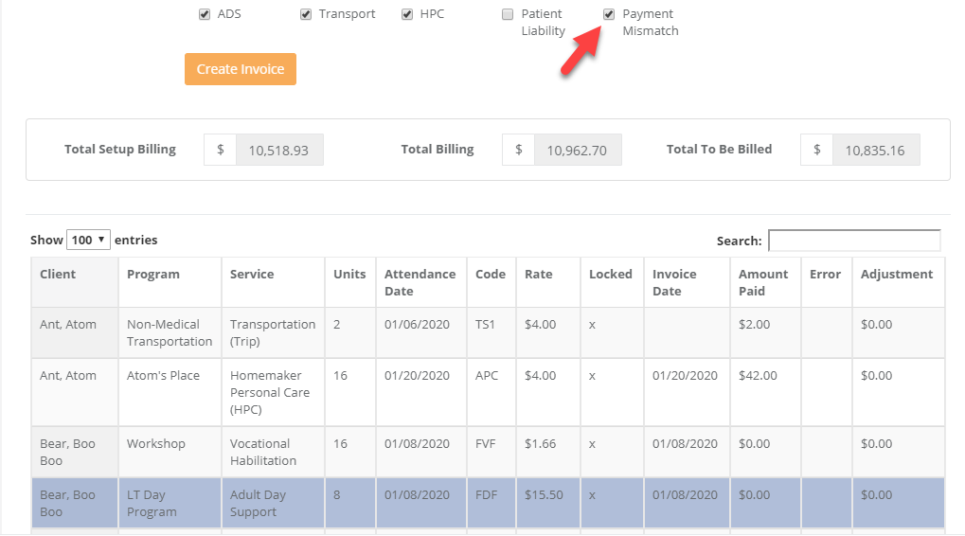Click into the Search input field
Viewport: 965px width, 536px height.
(x=853, y=241)
